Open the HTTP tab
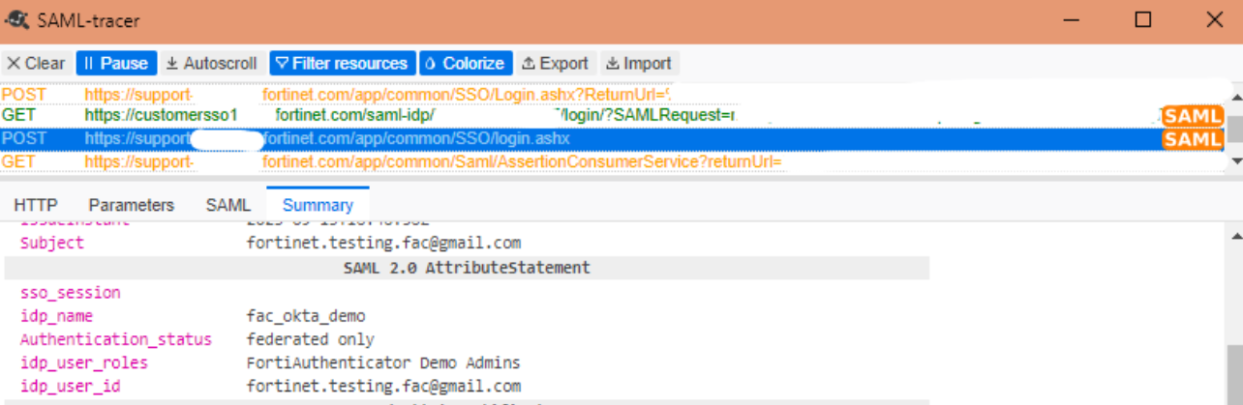 (x=36, y=205)
